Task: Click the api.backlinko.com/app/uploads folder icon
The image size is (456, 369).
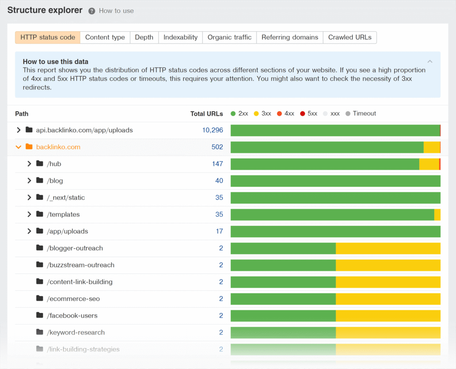Action: tap(29, 130)
